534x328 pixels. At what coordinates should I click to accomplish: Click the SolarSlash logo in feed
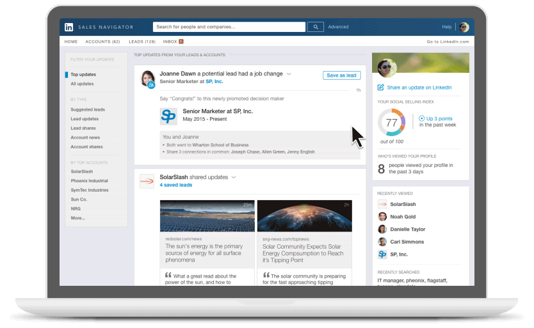pos(147,181)
